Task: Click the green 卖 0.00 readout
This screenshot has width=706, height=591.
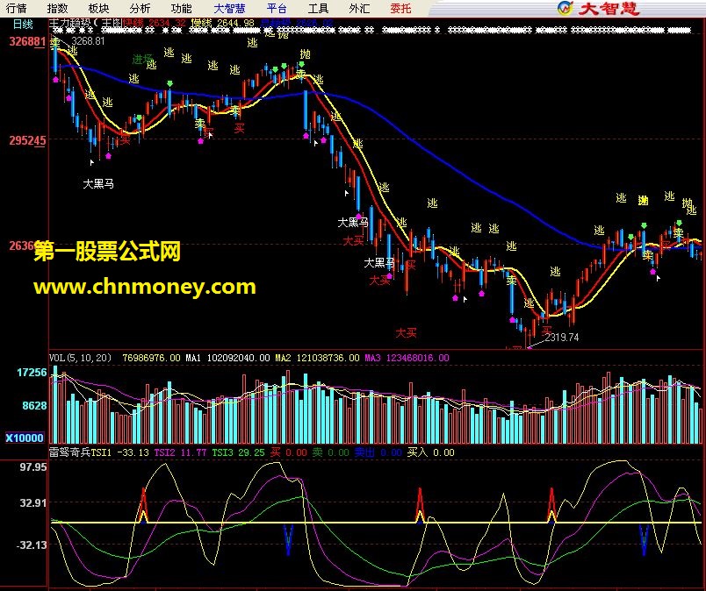Action: [x=330, y=452]
